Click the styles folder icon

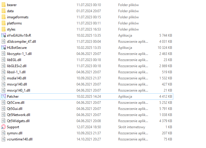point(3,29)
